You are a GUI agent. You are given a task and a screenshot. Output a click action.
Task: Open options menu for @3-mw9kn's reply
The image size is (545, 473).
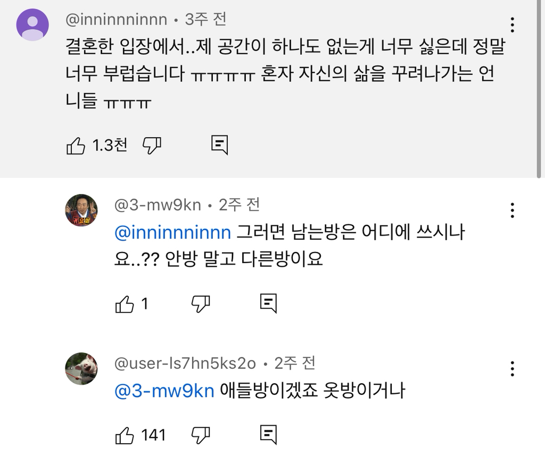(513, 211)
